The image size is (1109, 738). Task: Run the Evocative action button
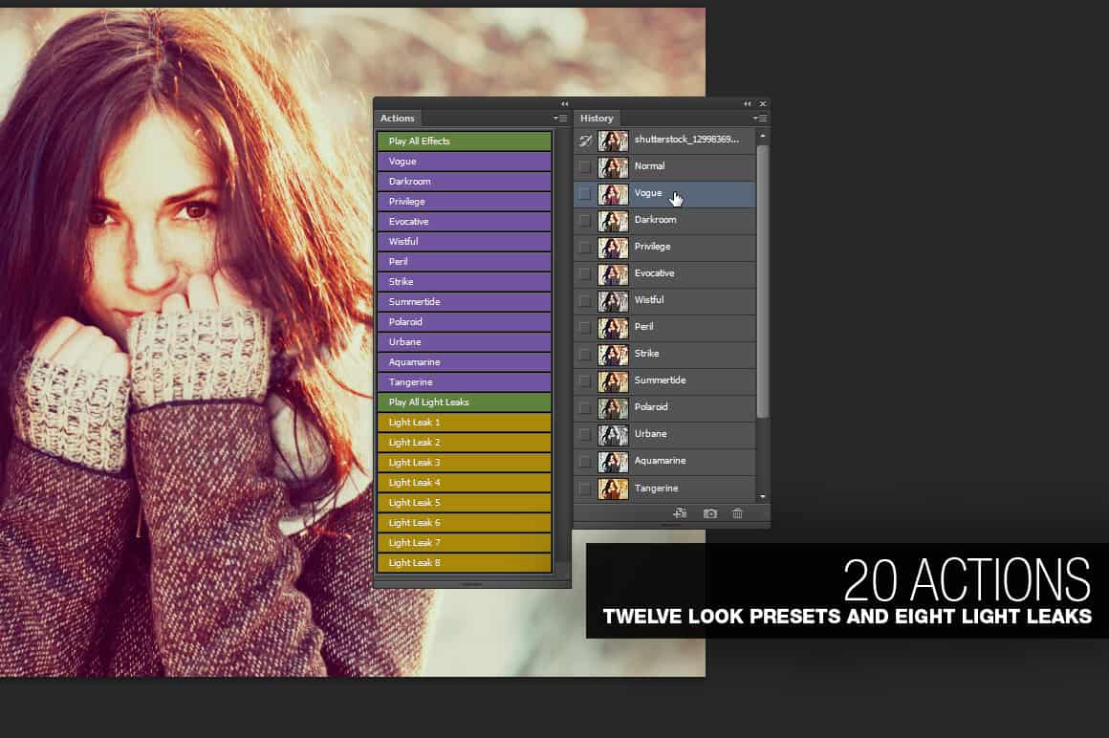464,221
